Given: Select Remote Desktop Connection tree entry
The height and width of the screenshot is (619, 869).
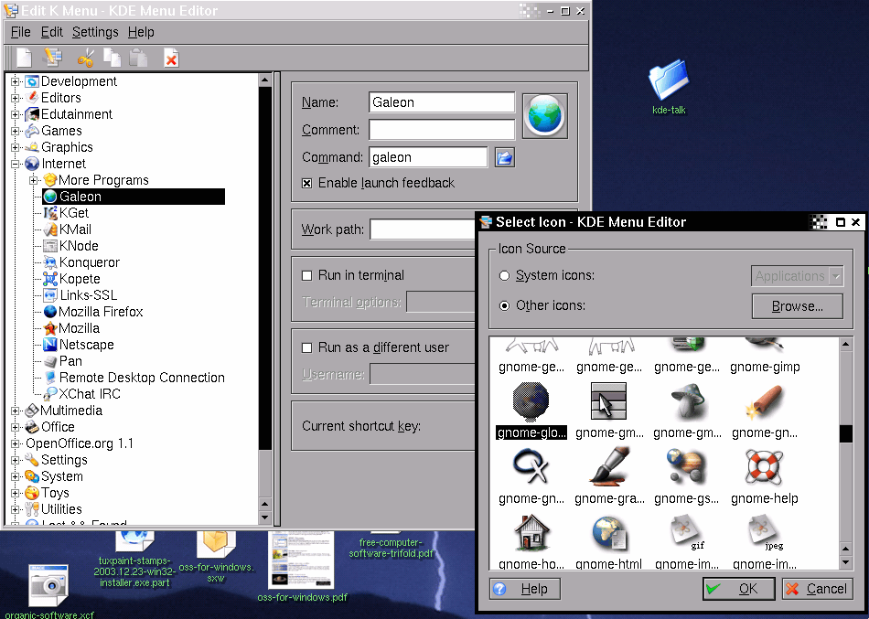Looking at the screenshot, I should [134, 378].
